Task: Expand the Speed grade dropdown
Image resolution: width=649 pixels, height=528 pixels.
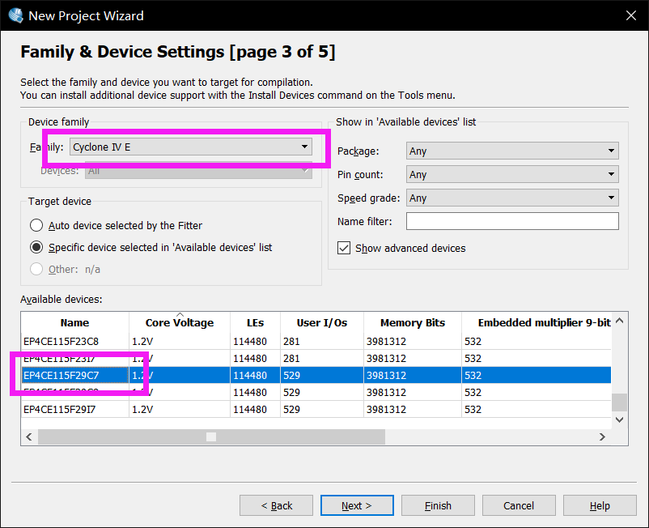Action: tap(512, 198)
